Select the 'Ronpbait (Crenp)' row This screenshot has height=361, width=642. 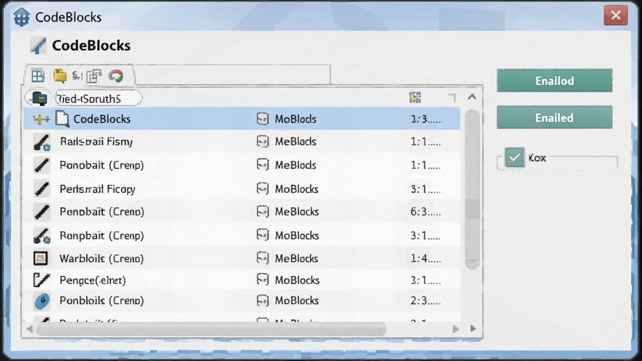pyautogui.click(x=241, y=236)
